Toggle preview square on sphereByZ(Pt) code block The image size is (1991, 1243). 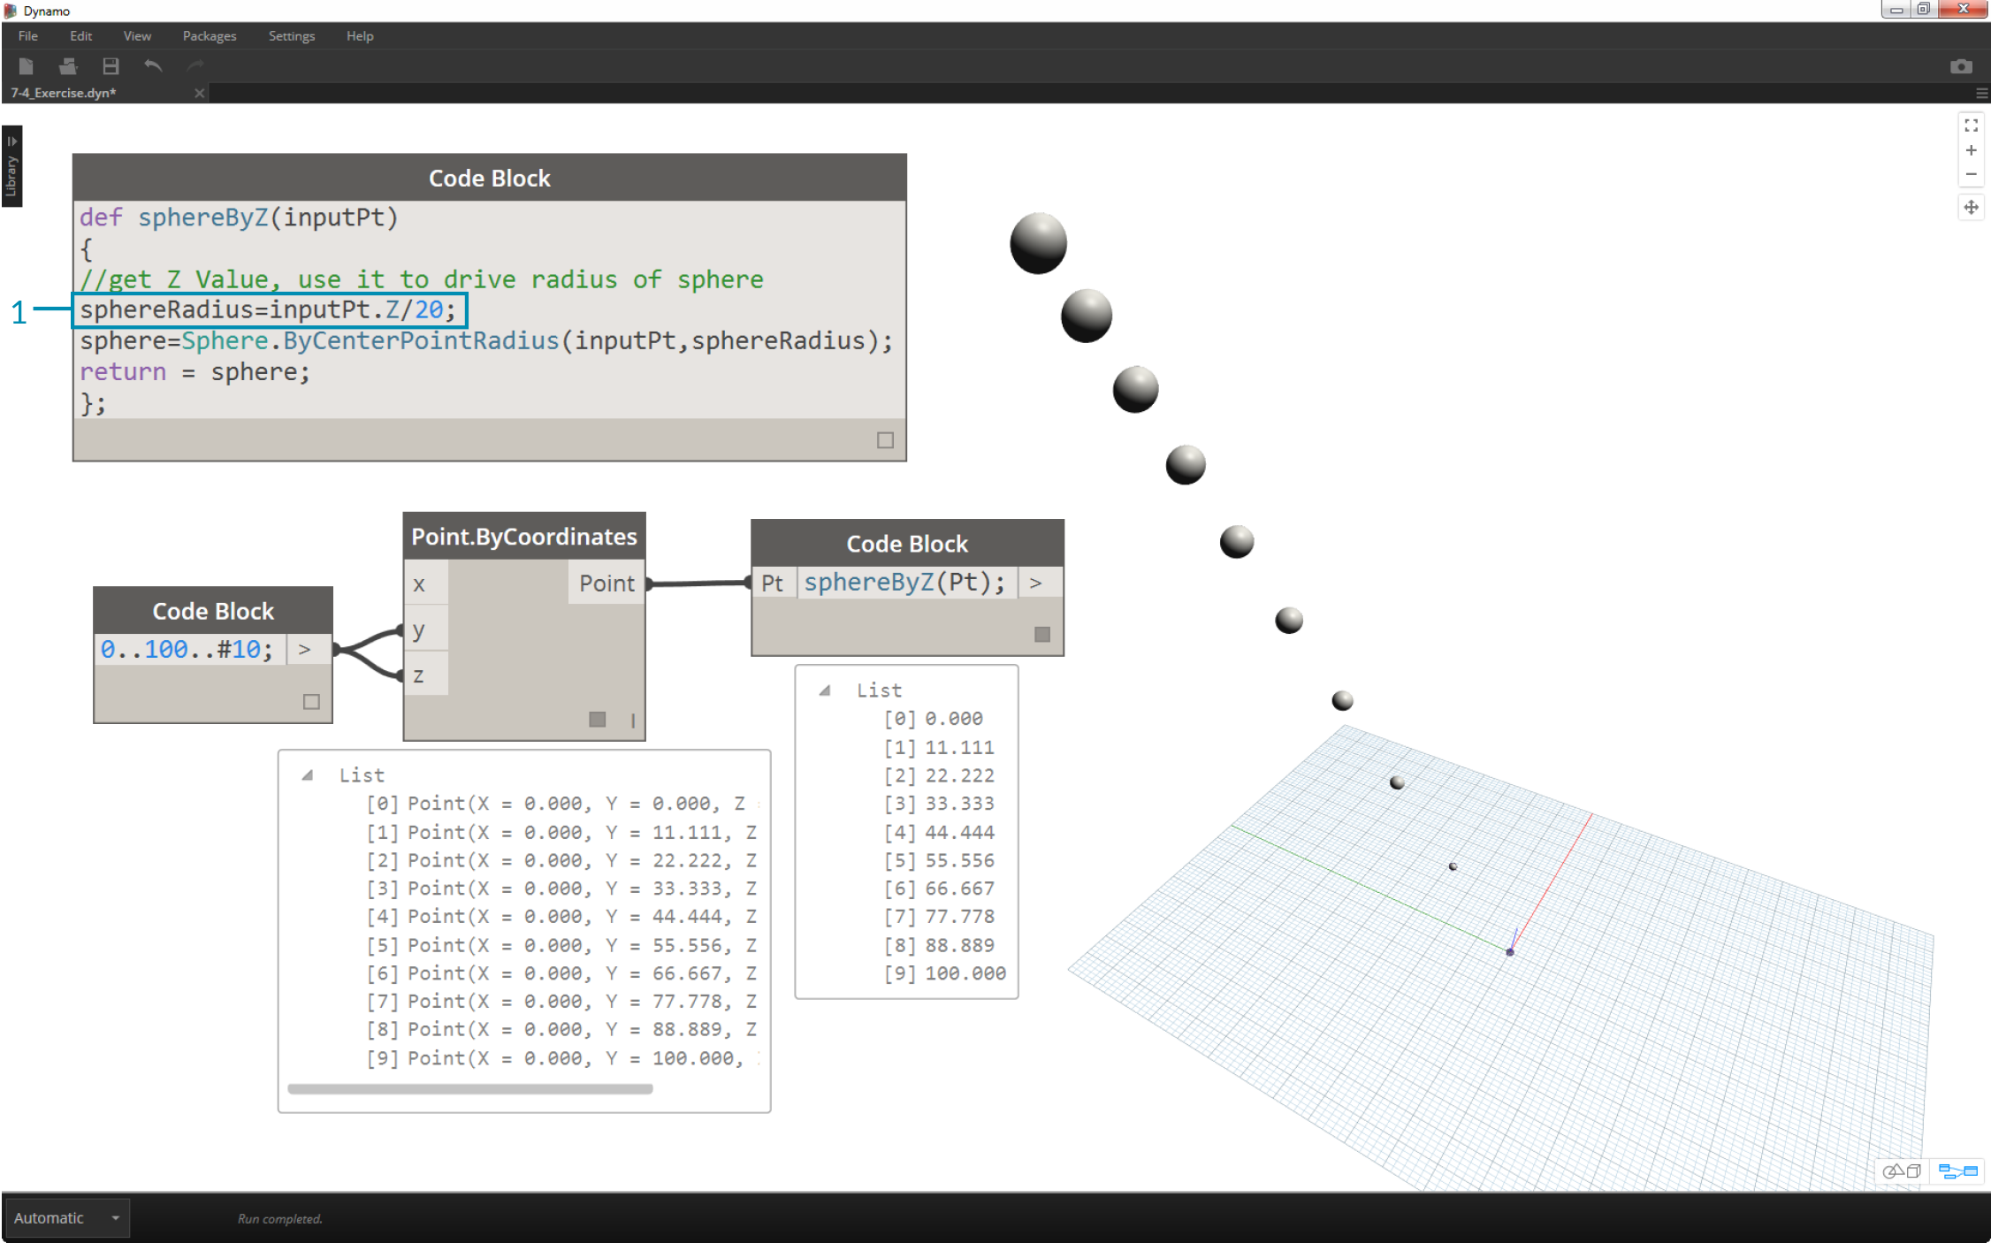coord(1042,635)
